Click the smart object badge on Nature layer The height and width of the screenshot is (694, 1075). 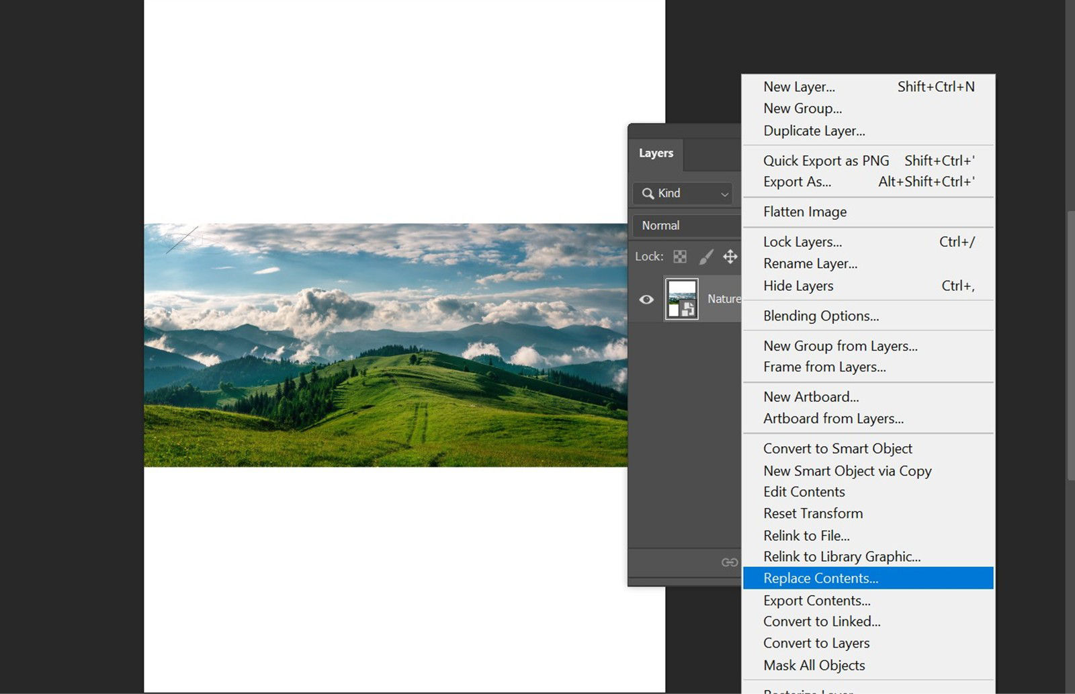tap(689, 310)
